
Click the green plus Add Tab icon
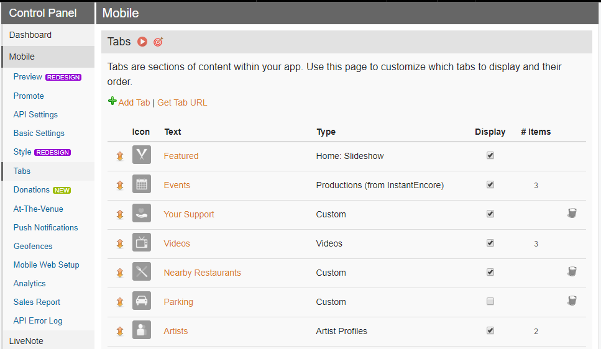click(112, 101)
